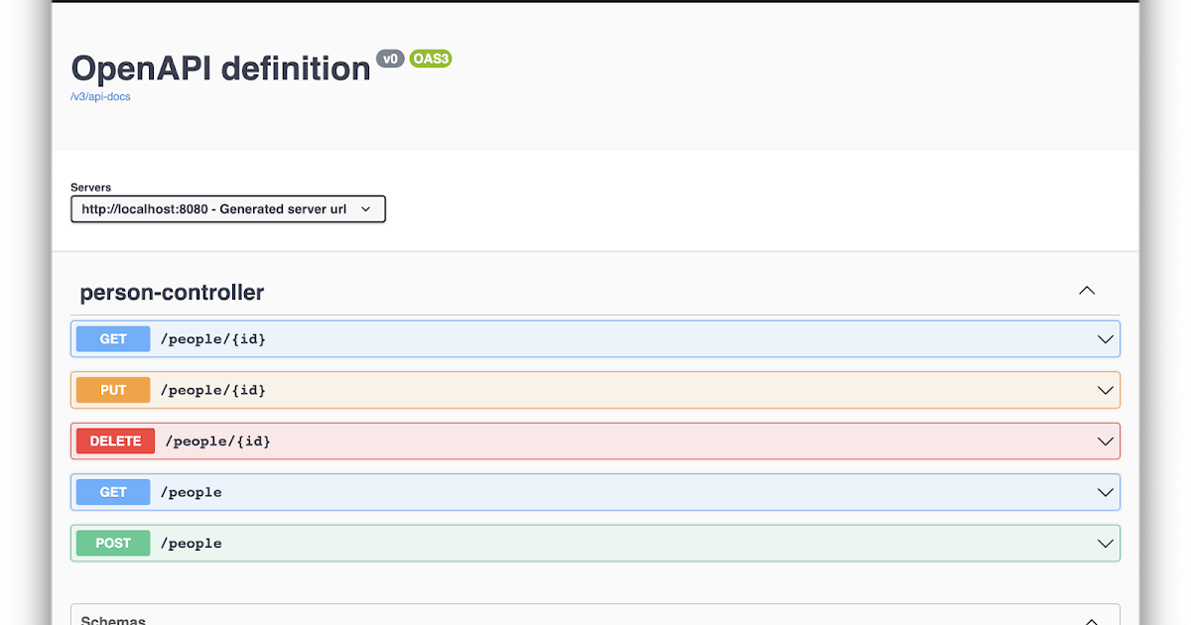The height and width of the screenshot is (625, 1191).
Task: Click the PUT badge for /people/{id}
Action: pyautogui.click(x=112, y=390)
